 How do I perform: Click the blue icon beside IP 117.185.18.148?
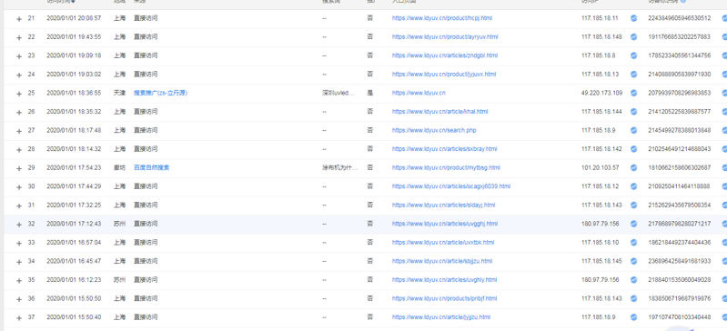pos(633,36)
